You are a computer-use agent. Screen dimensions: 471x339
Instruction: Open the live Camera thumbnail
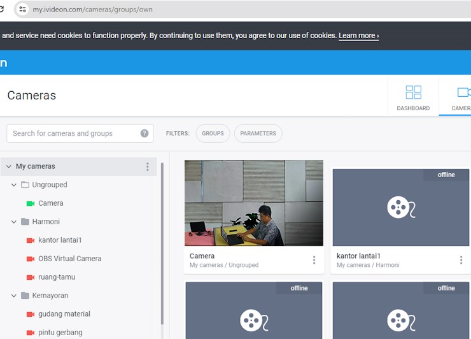[x=254, y=203]
